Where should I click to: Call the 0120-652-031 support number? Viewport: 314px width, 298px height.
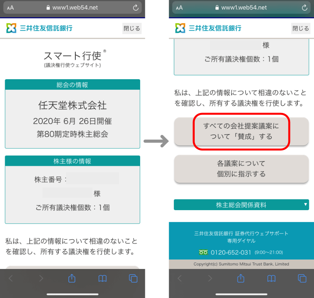[x=231, y=253]
